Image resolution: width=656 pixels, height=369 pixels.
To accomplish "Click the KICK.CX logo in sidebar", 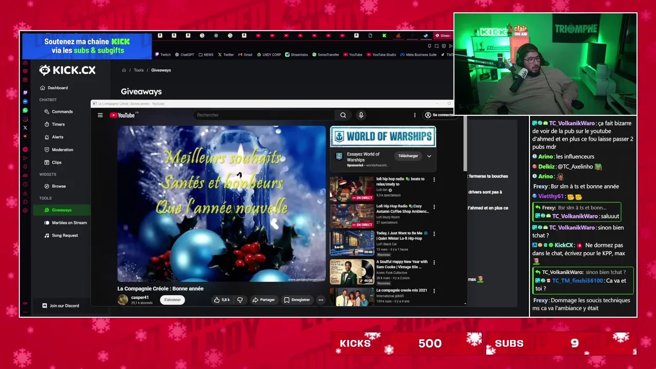I will point(67,70).
